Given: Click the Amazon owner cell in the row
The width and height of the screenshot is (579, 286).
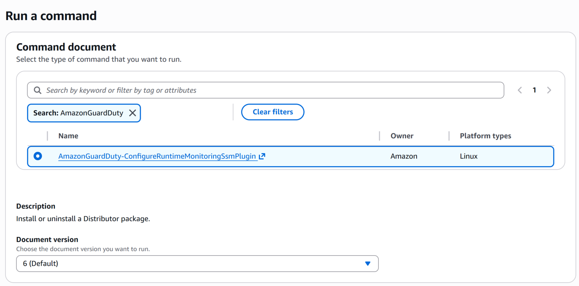Looking at the screenshot, I should (x=404, y=156).
